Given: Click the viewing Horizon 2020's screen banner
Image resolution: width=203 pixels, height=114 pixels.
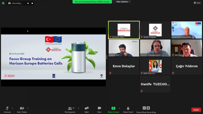Looking at the screenshot, I should click(92, 2).
